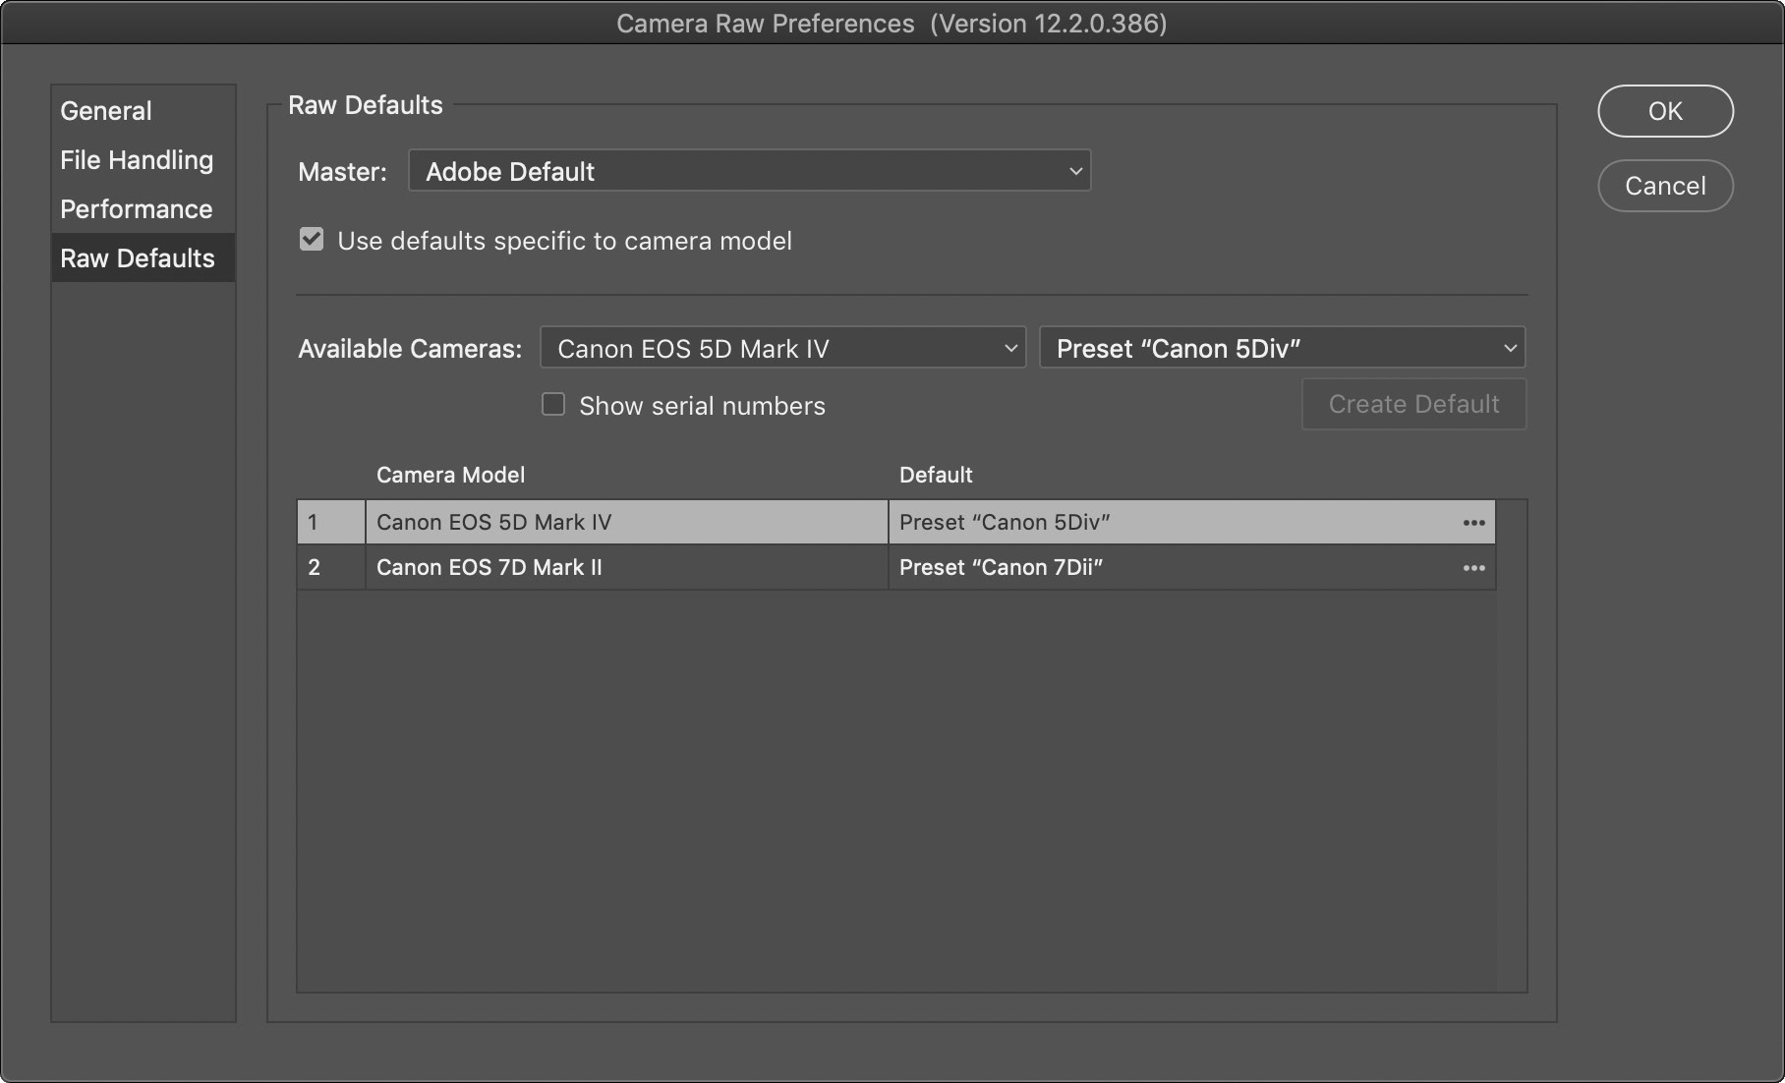Click the ellipsis icon for Canon 7Dii preset
The image size is (1785, 1083).
point(1472,568)
